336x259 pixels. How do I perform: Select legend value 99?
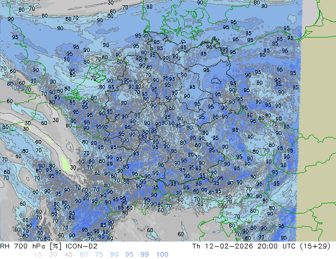click(x=145, y=255)
